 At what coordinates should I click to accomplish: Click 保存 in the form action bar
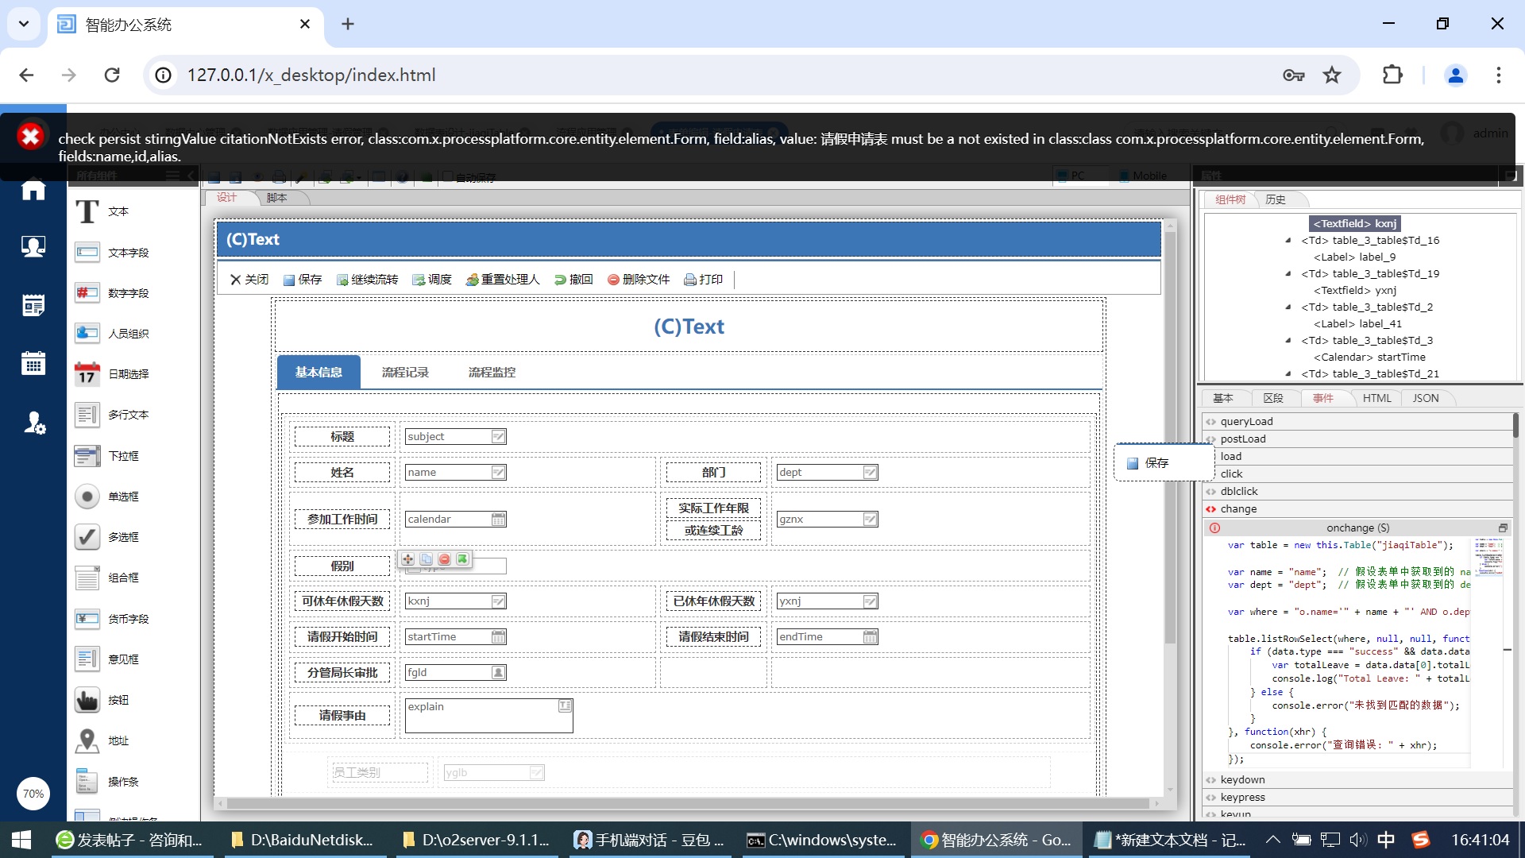303,280
